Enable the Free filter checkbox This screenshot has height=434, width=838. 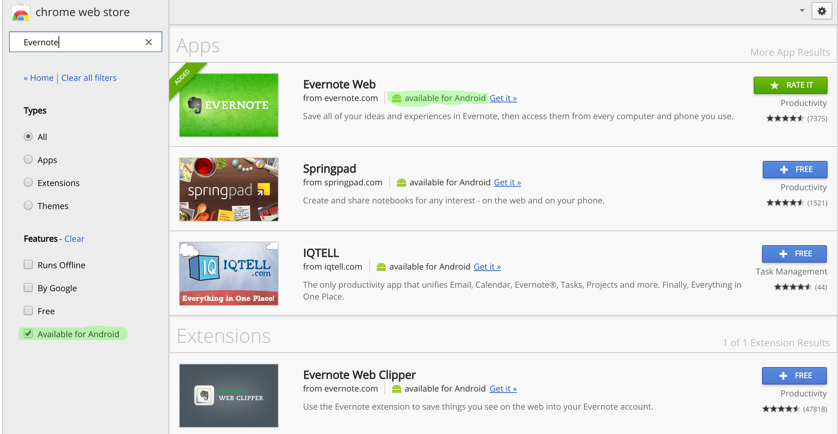pyautogui.click(x=28, y=311)
